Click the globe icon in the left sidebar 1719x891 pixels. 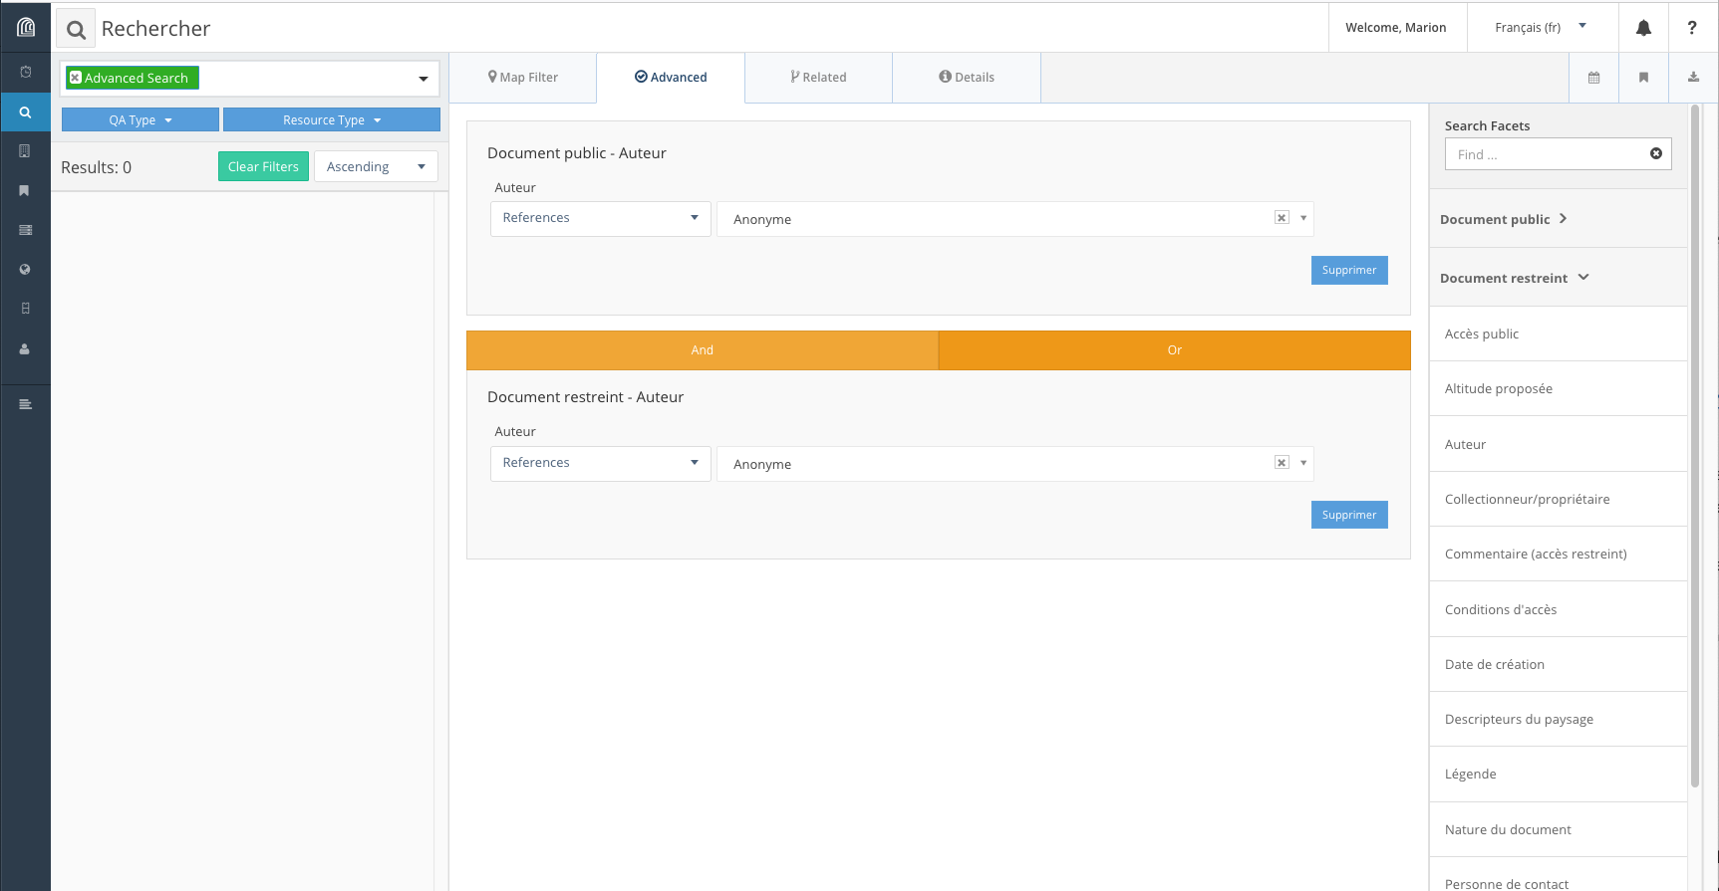tap(25, 270)
